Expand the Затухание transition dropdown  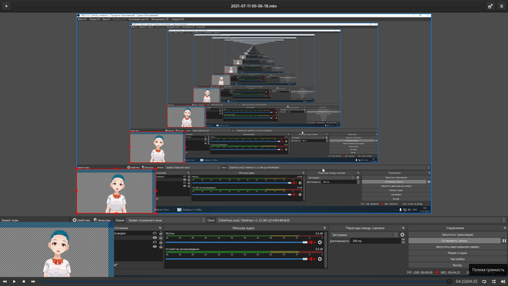pos(364,234)
